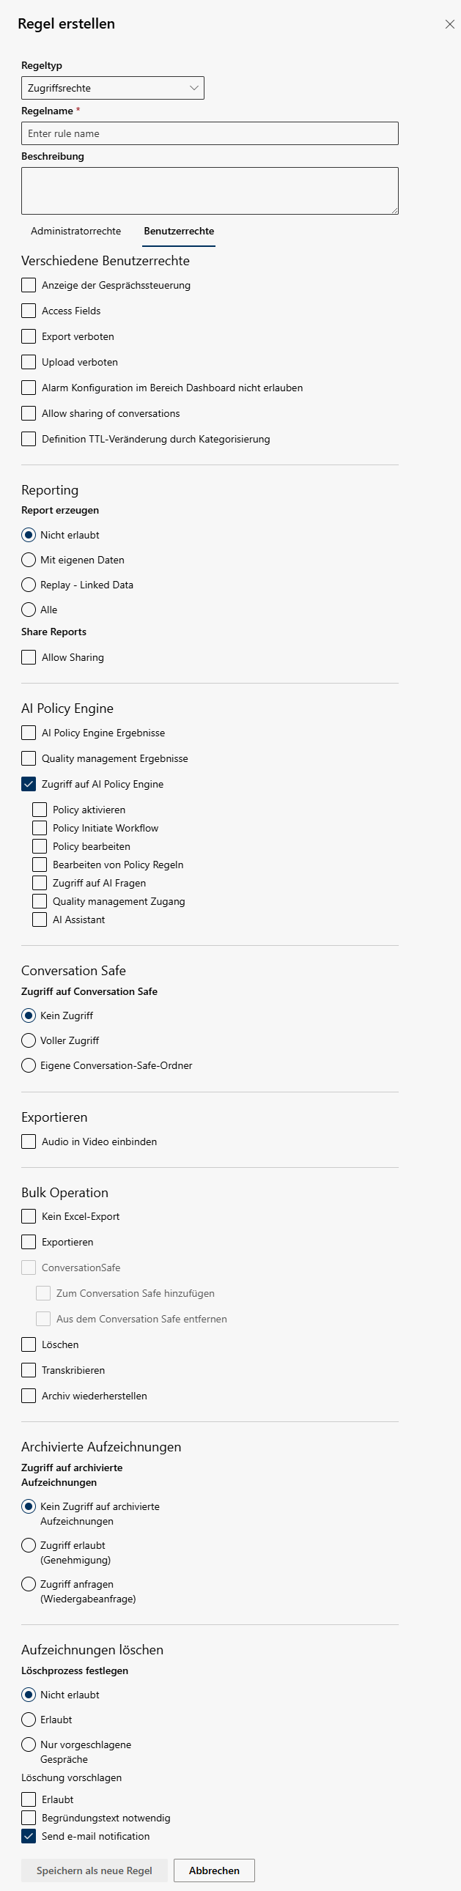Enable the Policy aktivieren checkbox
Screen dimensions: 461x1891
pyautogui.click(x=40, y=810)
